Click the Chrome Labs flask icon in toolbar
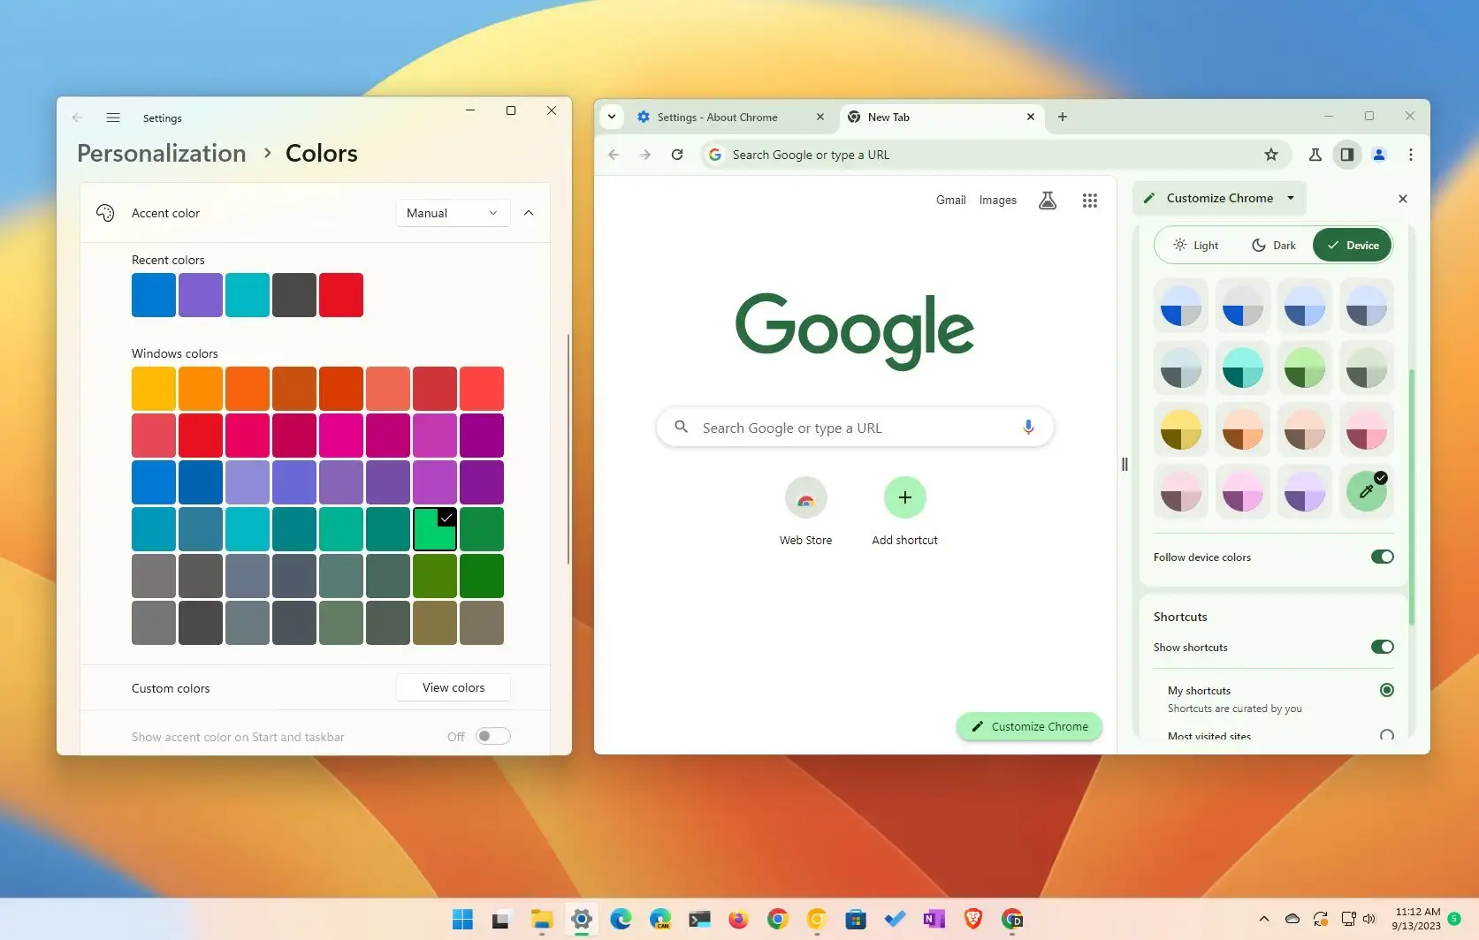Viewport: 1479px width, 940px height. pos(1315,155)
